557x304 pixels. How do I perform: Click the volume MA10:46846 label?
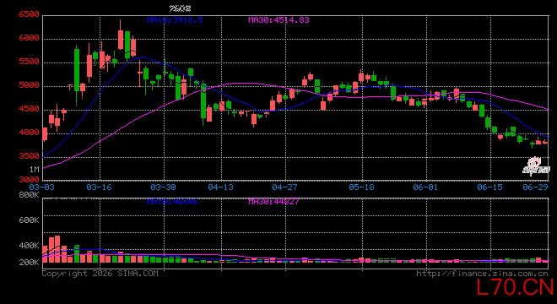tap(173, 202)
